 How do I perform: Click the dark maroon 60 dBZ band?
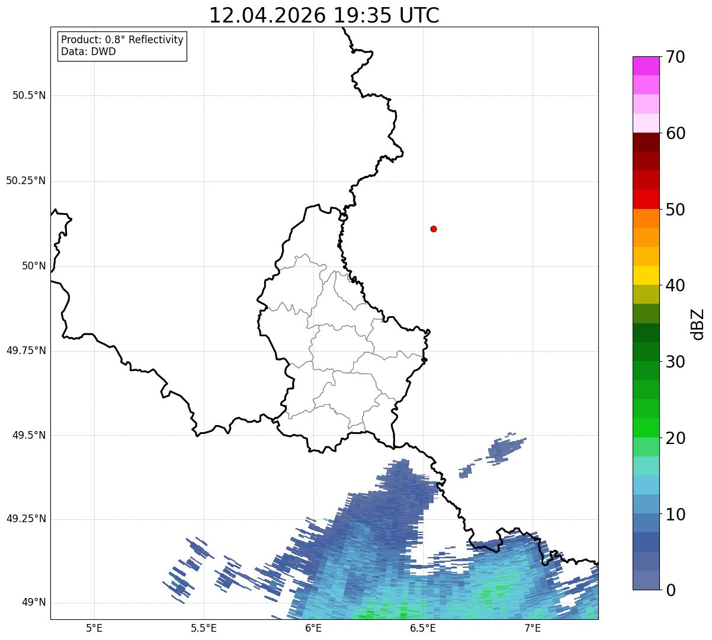pyautogui.click(x=646, y=142)
